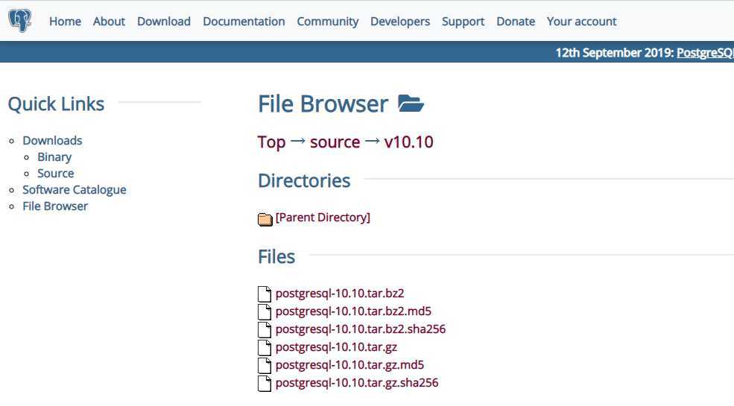
Task: Click the file icon for postgresql-10.10.tar.gz
Action: [x=265, y=348]
